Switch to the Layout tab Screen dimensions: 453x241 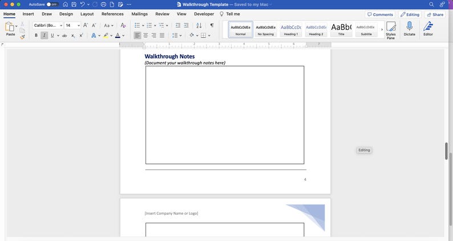click(87, 14)
